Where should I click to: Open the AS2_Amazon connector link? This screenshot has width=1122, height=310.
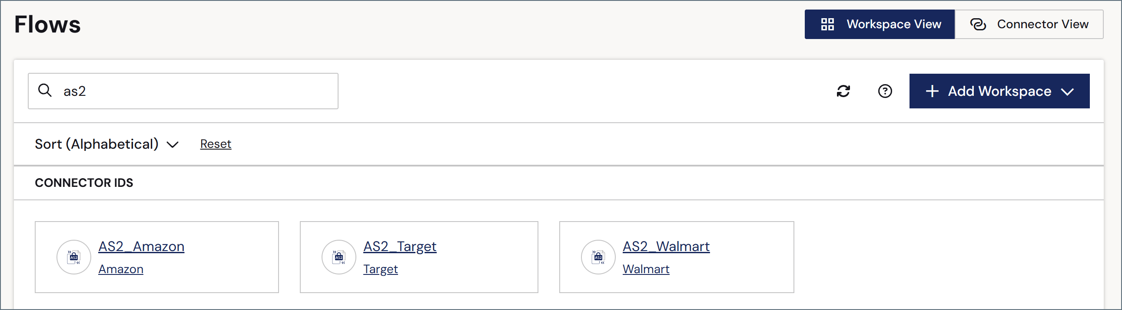(x=141, y=247)
